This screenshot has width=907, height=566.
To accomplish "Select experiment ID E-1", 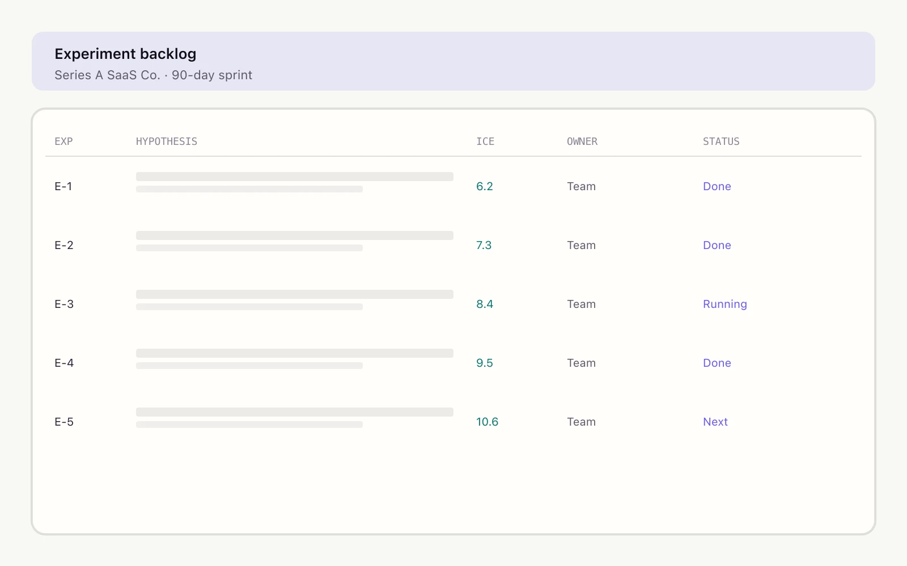I will pos(63,186).
